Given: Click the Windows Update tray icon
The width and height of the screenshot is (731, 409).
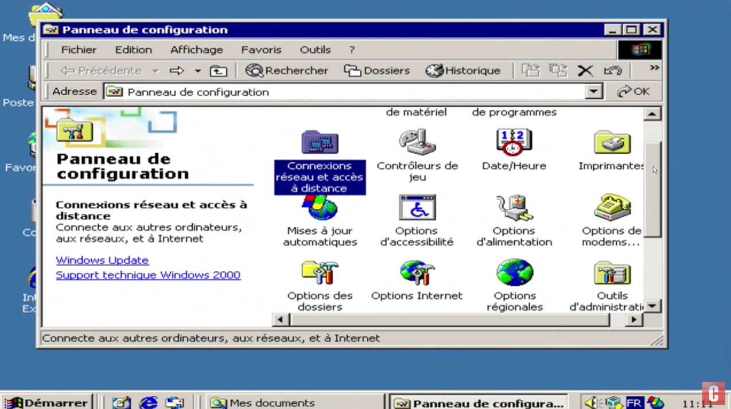Looking at the screenshot, I should (x=655, y=403).
